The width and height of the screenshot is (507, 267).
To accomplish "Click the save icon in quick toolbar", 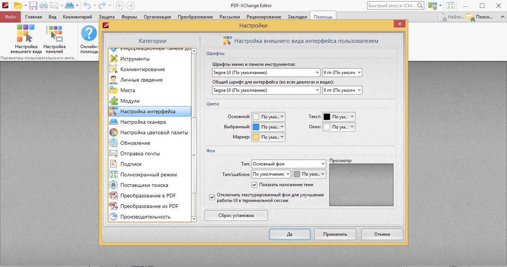I will 33,6.
